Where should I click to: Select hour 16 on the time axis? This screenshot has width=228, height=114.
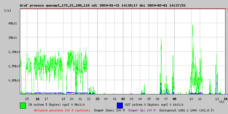click(x=38, y=99)
